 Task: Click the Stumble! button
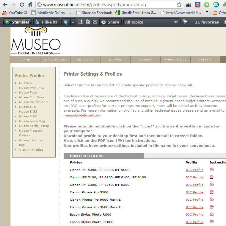tap(17, 22)
